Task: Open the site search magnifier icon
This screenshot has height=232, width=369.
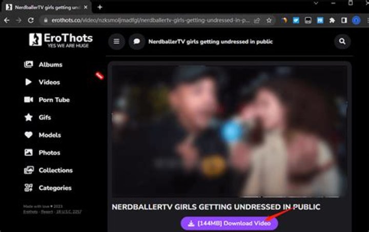Action: tap(342, 41)
